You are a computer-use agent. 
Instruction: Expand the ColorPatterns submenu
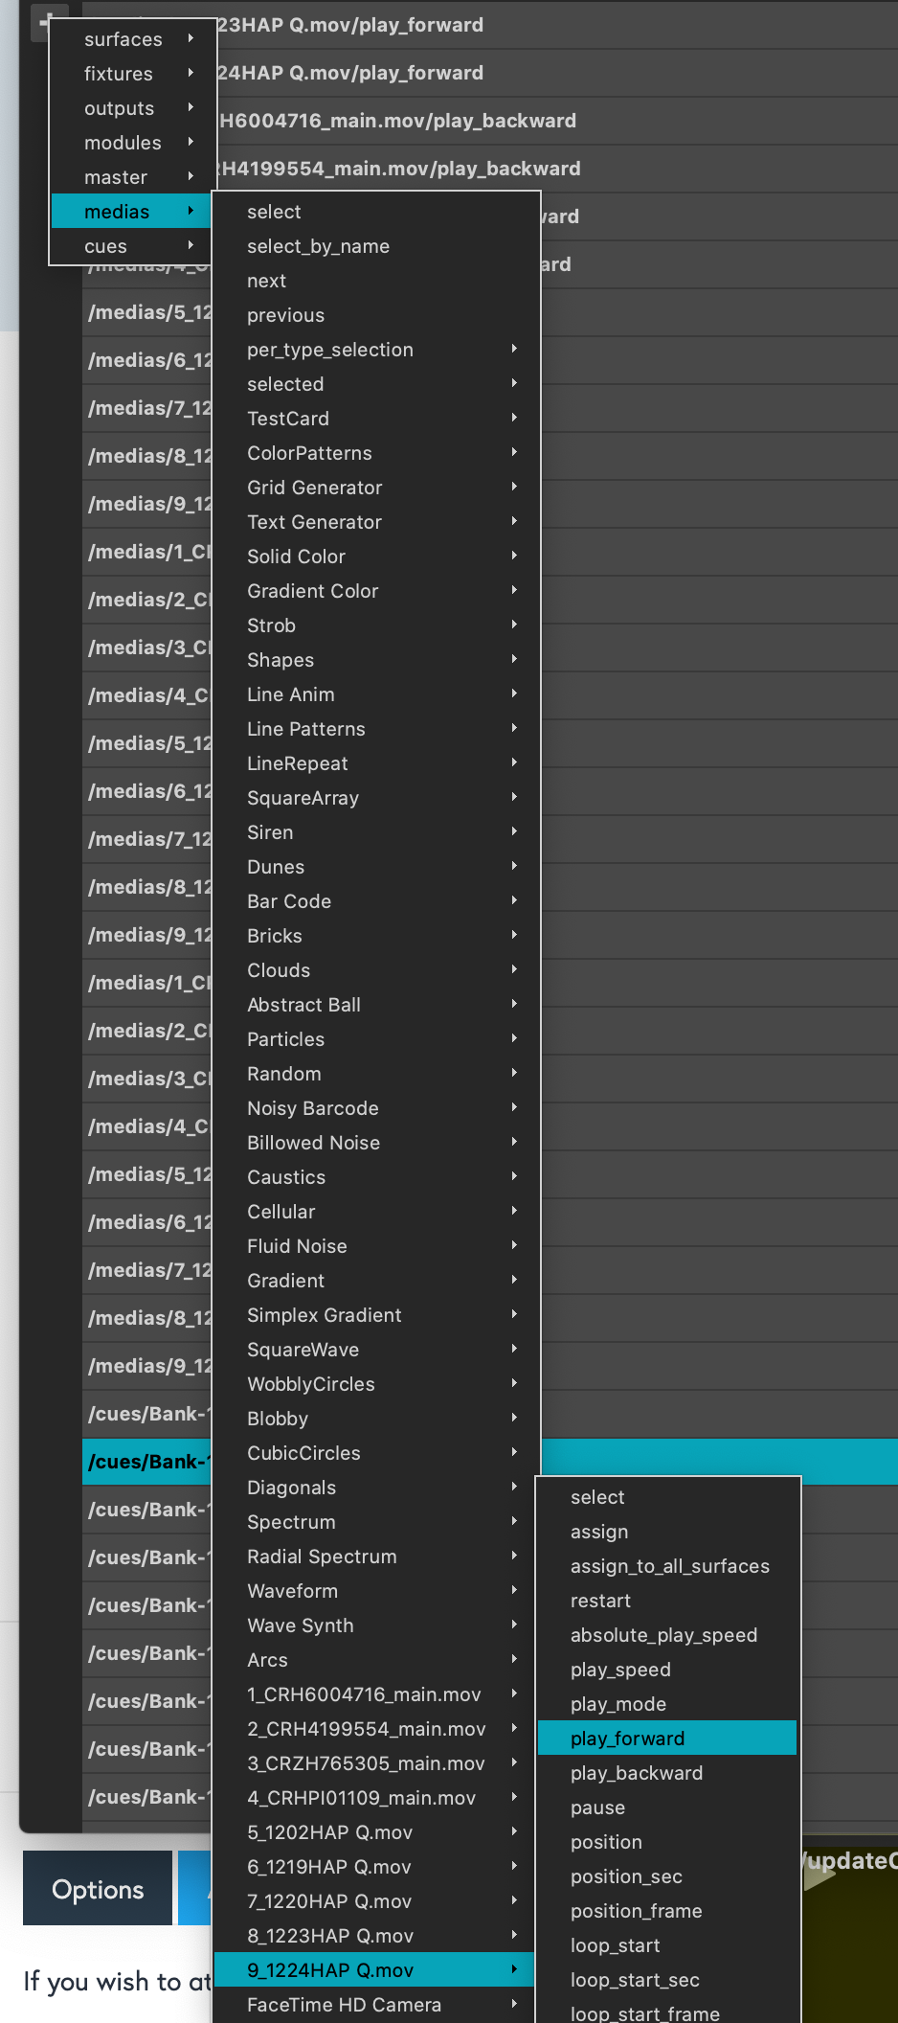376,453
